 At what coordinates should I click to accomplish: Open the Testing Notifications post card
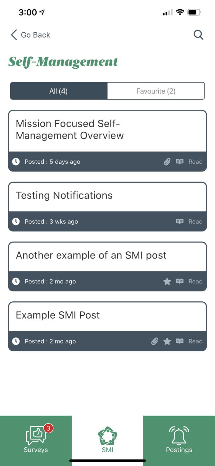click(x=107, y=196)
